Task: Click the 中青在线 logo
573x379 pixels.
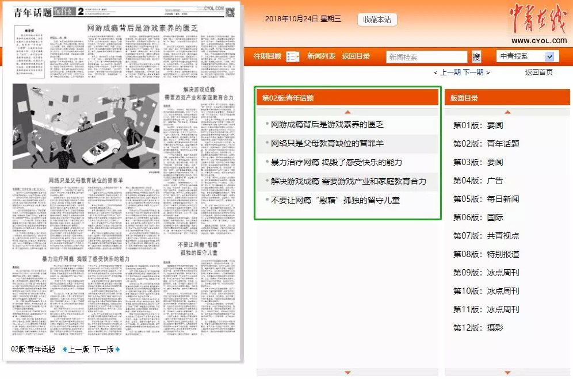Action: click(538, 20)
